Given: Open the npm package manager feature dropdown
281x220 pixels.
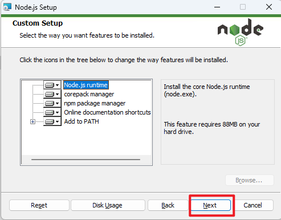Looking at the screenshot, I should pos(52,103).
